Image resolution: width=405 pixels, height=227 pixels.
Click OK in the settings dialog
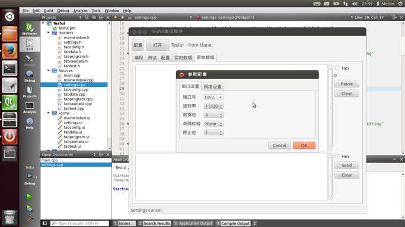[304, 145]
